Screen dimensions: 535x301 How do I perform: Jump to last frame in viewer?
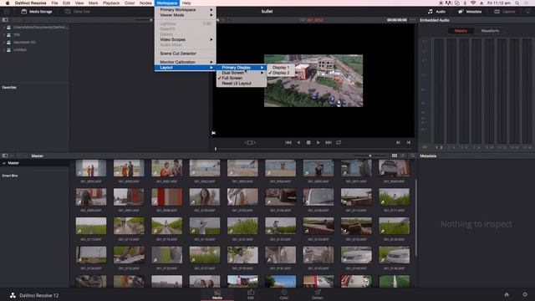[329, 143]
